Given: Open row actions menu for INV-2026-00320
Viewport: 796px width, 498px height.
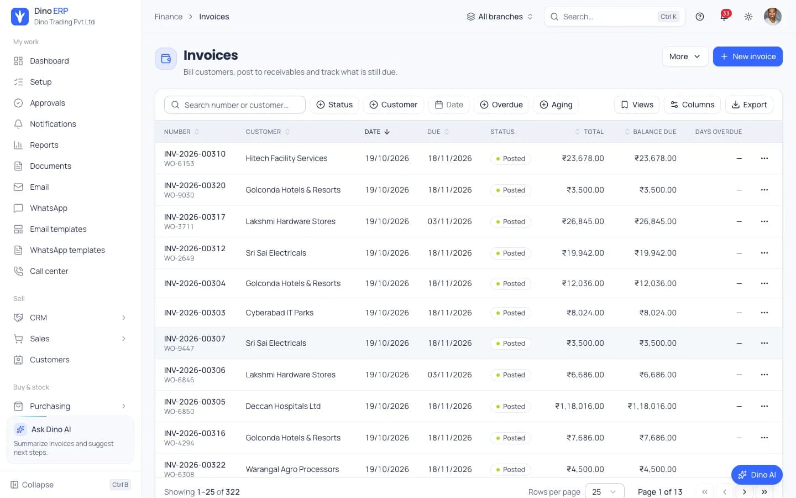Looking at the screenshot, I should pyautogui.click(x=764, y=190).
